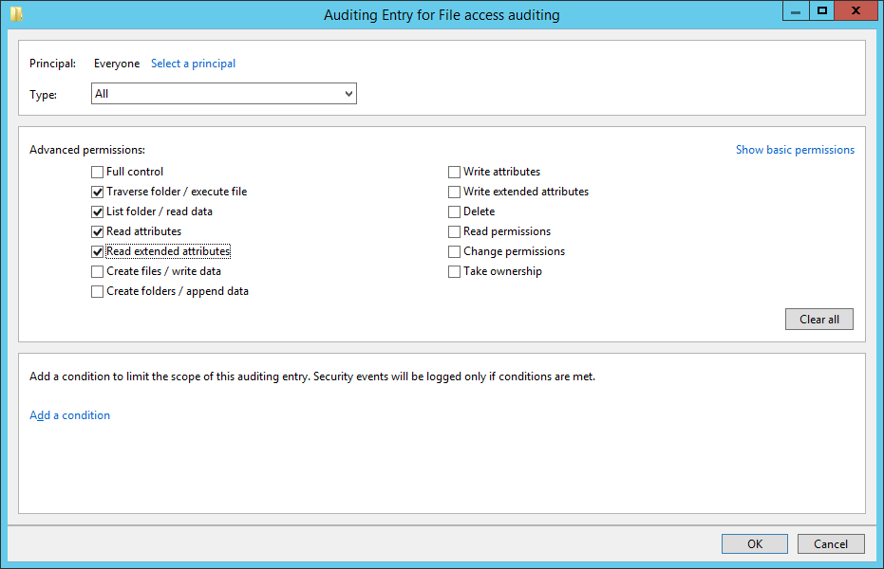884x569 pixels.
Task: Click the folder icon in title bar
Action: point(16,14)
